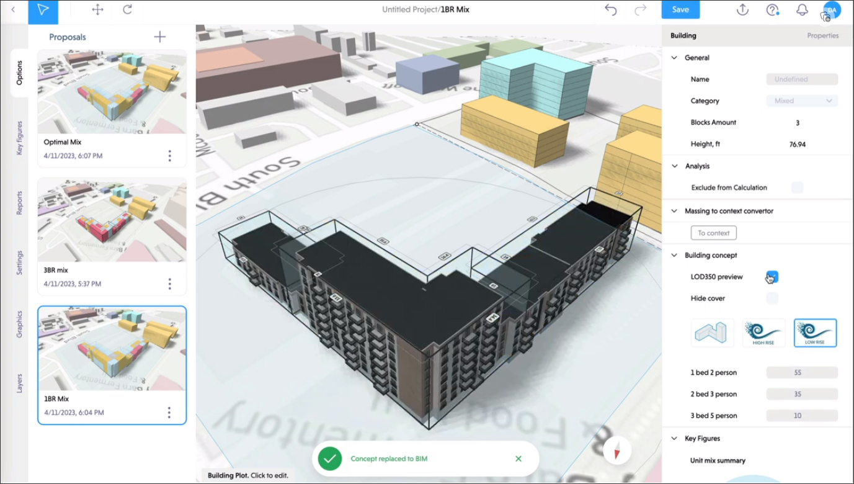Reset view with the compass icon
The image size is (854, 484).
coord(617,452)
